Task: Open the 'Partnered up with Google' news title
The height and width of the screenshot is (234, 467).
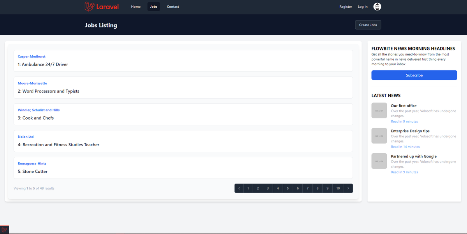Action: [414, 156]
